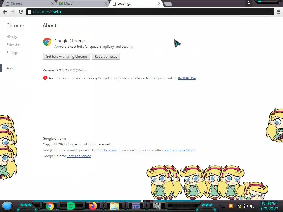Image resolution: width=283 pixels, height=212 pixels.
Task: Click the red update error icon
Action: point(45,78)
